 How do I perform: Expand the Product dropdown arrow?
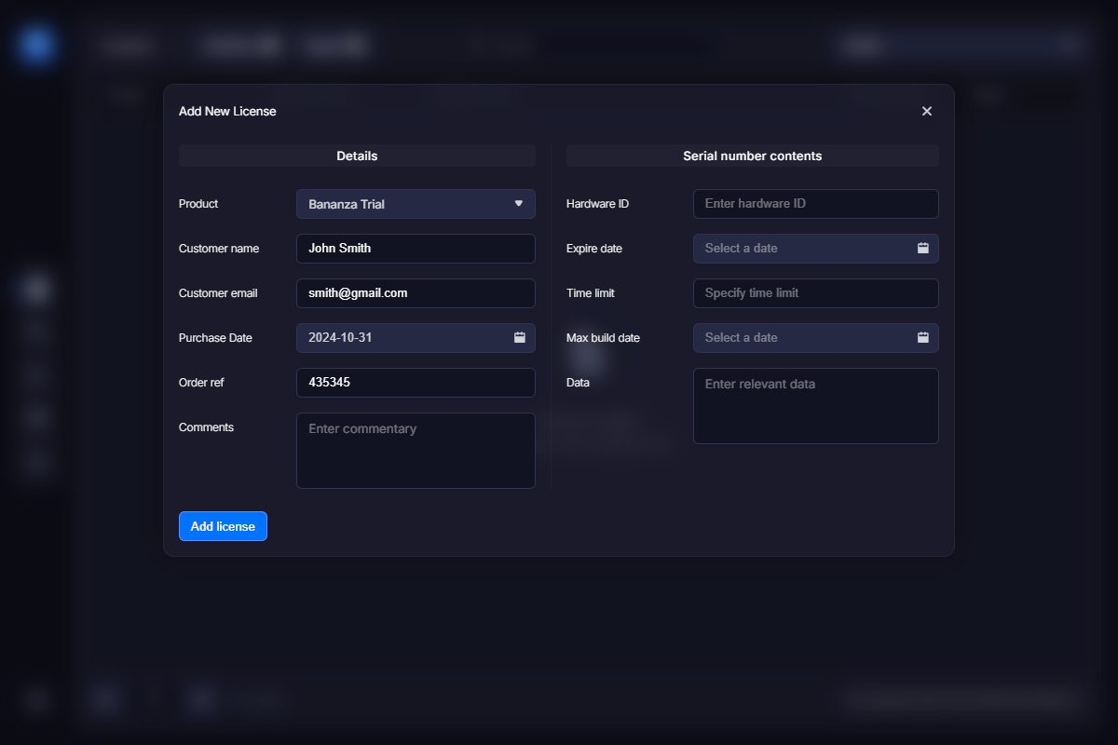point(519,203)
